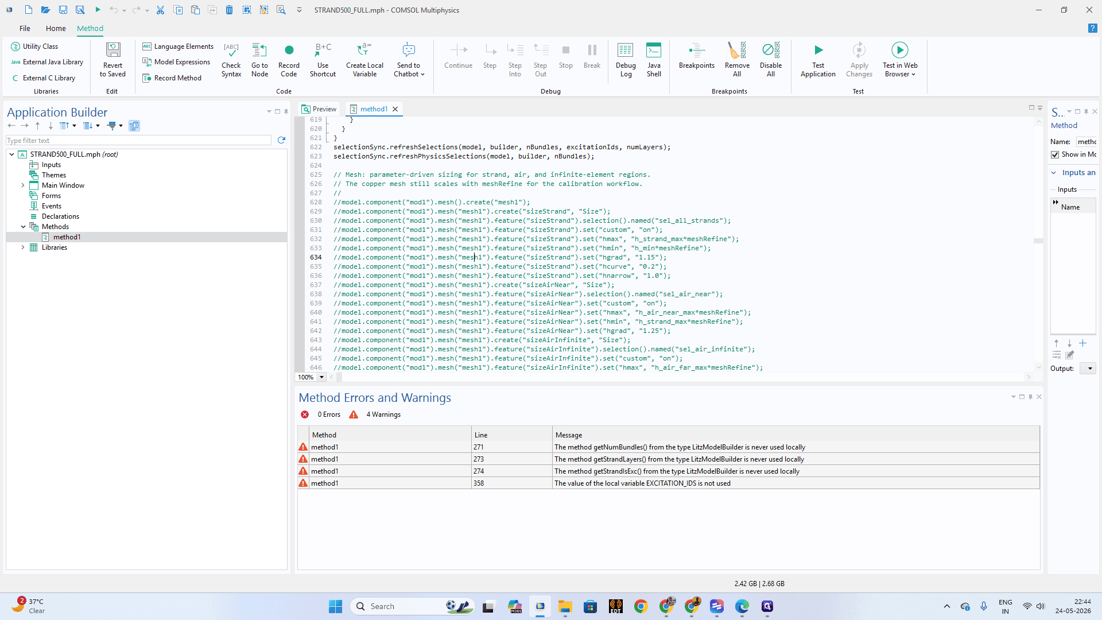Click the Save icon in quick access toolbar
This screenshot has height=620, width=1102.
tap(63, 10)
